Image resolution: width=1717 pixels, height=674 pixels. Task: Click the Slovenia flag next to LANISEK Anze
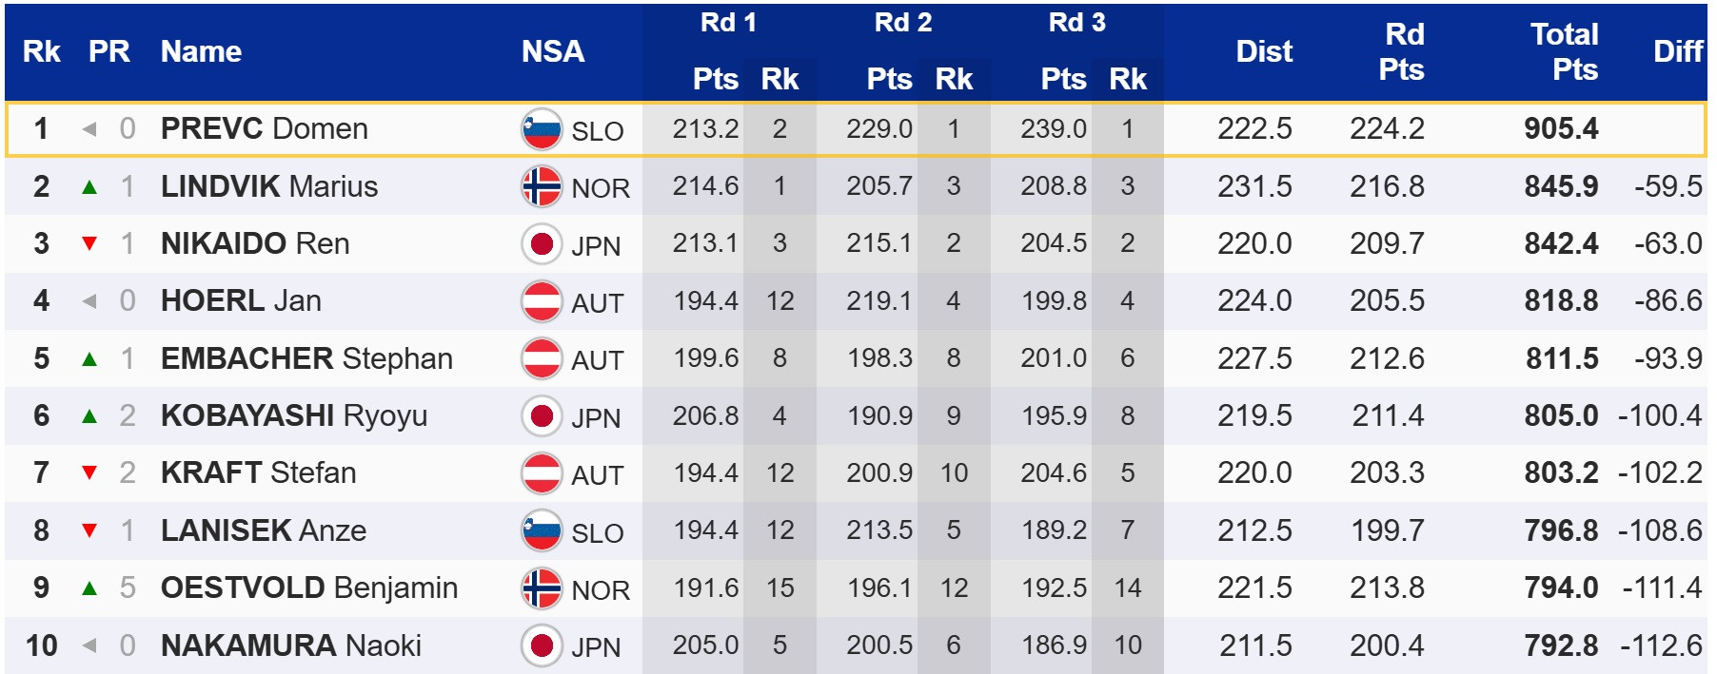point(542,530)
